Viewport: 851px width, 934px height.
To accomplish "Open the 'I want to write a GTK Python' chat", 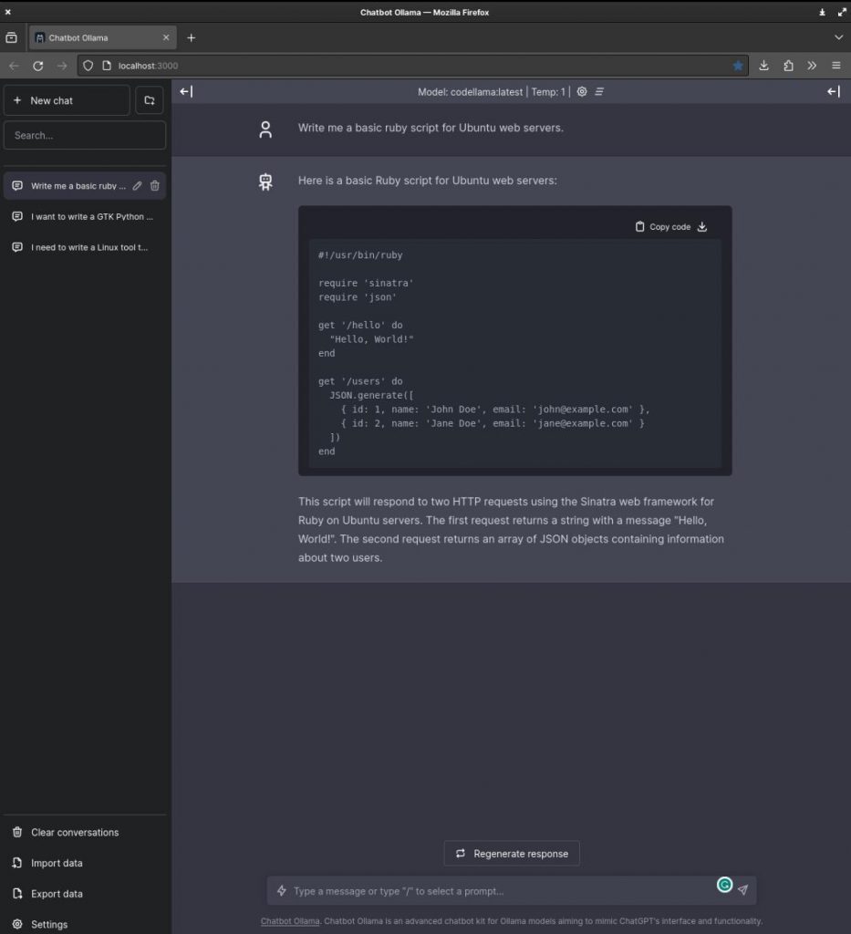I will tap(85, 217).
